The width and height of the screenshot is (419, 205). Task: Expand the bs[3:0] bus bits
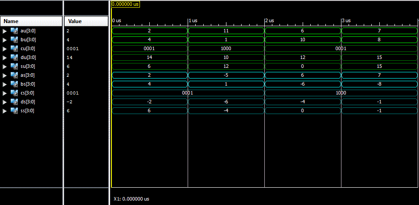[x=5, y=84]
